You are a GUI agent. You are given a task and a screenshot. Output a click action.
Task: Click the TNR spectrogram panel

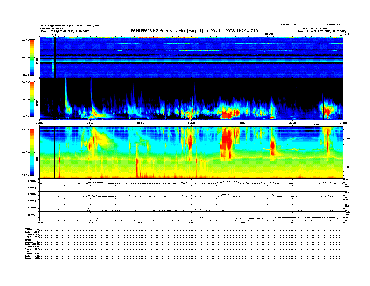tap(192, 152)
